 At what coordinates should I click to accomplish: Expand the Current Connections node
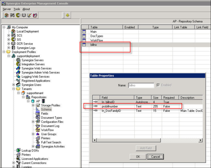(14, 163)
